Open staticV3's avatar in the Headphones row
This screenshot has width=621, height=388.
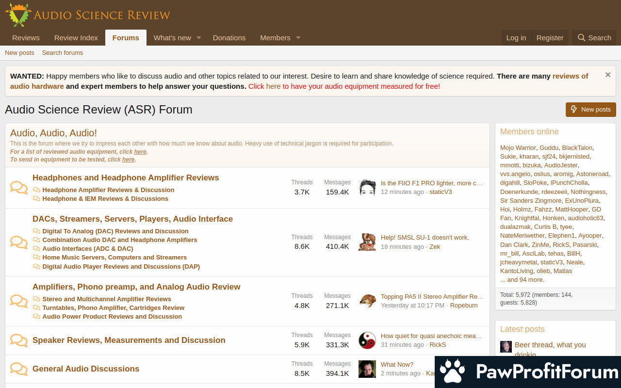tap(367, 188)
